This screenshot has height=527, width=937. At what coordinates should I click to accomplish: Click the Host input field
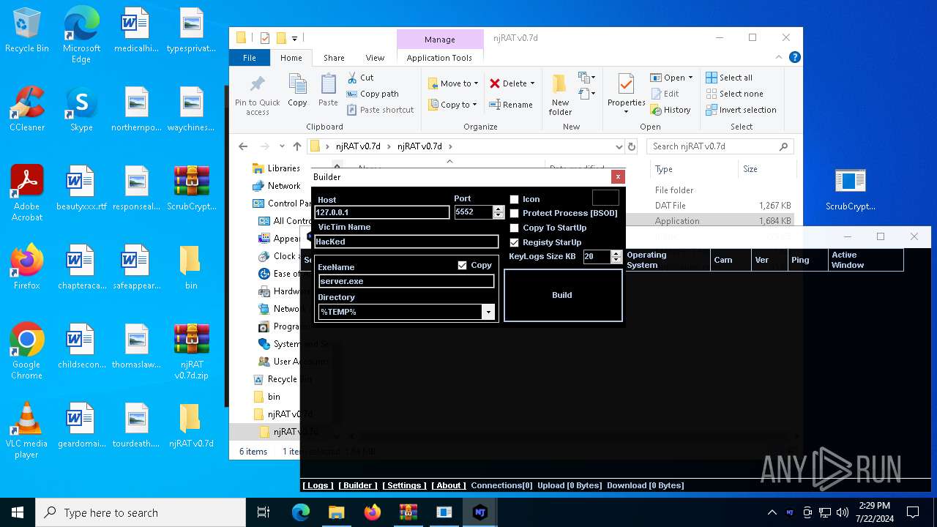382,212
